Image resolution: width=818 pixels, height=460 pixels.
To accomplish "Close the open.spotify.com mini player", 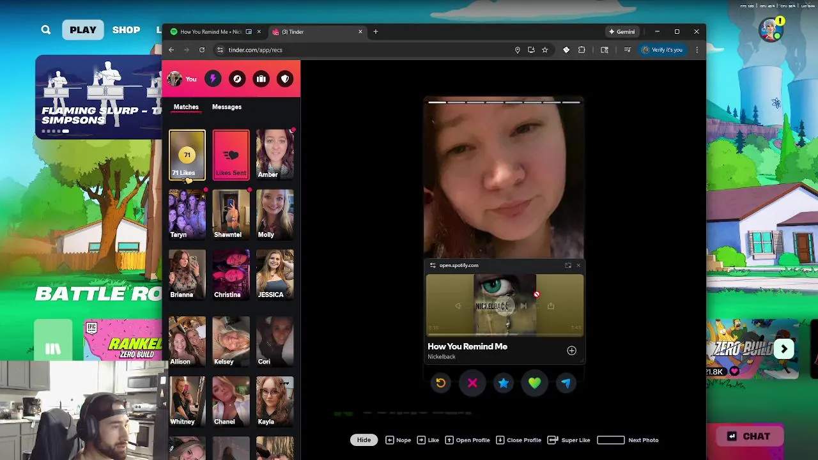I will (x=578, y=265).
